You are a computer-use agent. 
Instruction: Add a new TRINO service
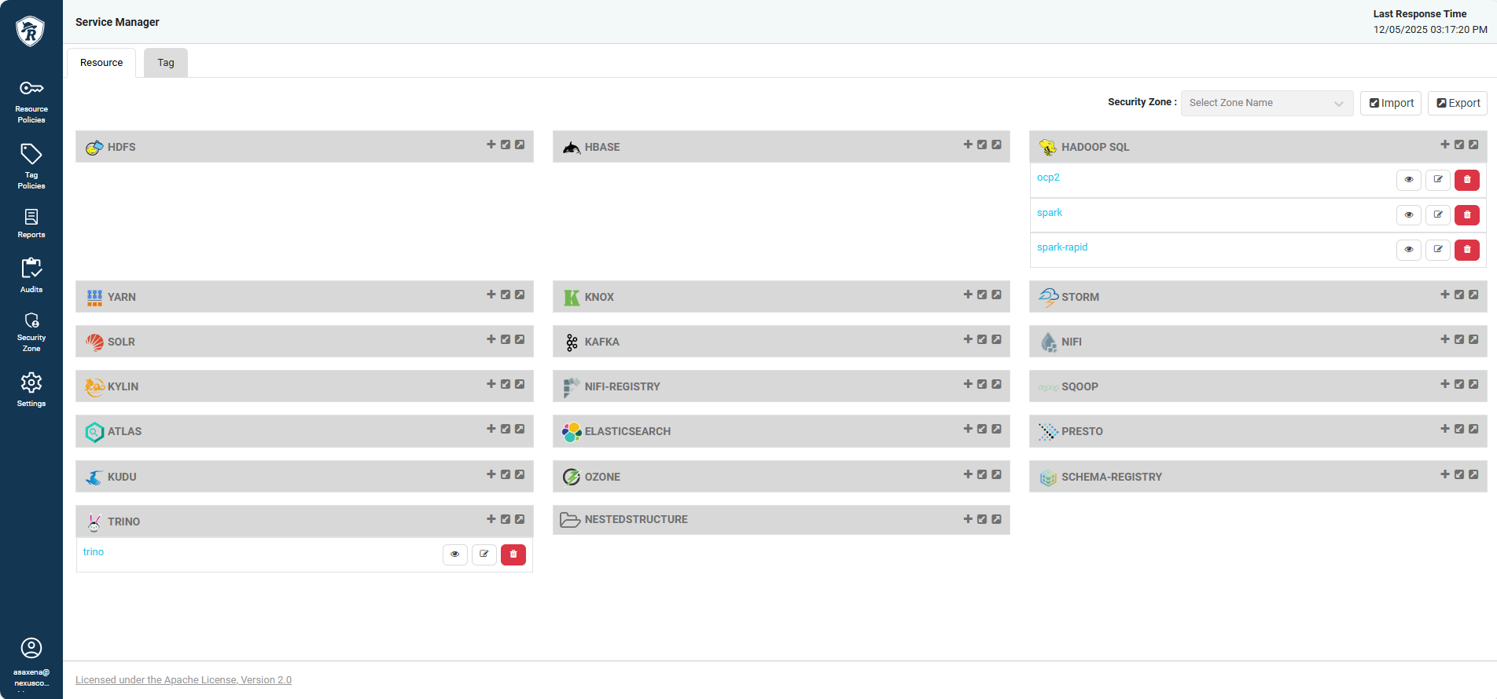[x=491, y=519]
